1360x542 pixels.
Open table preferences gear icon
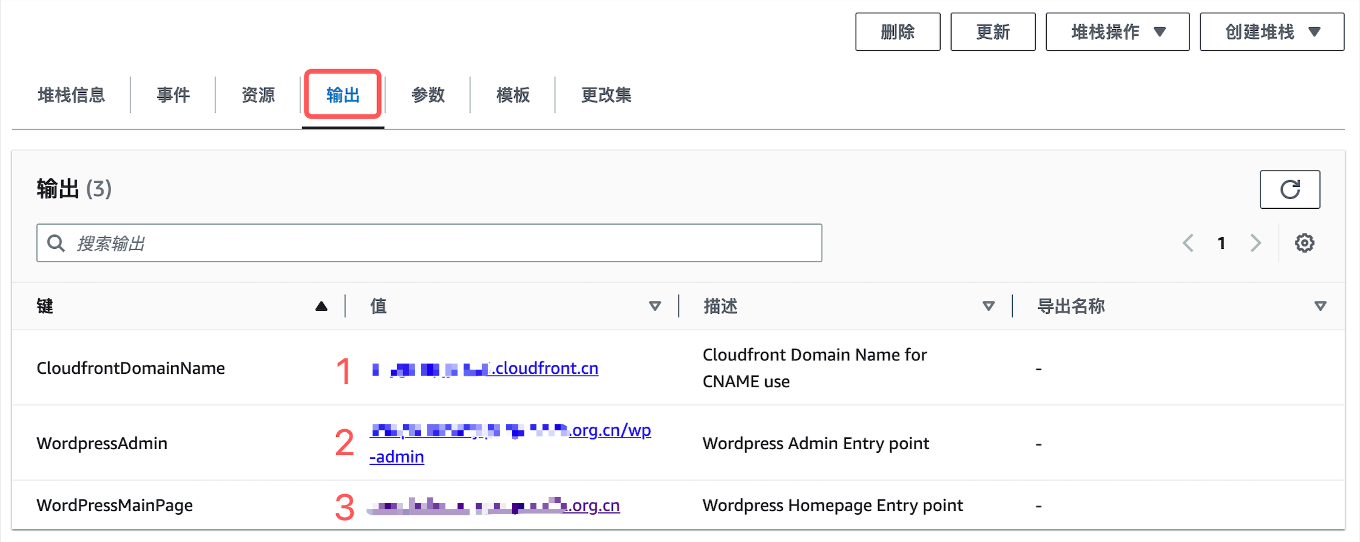(x=1304, y=243)
